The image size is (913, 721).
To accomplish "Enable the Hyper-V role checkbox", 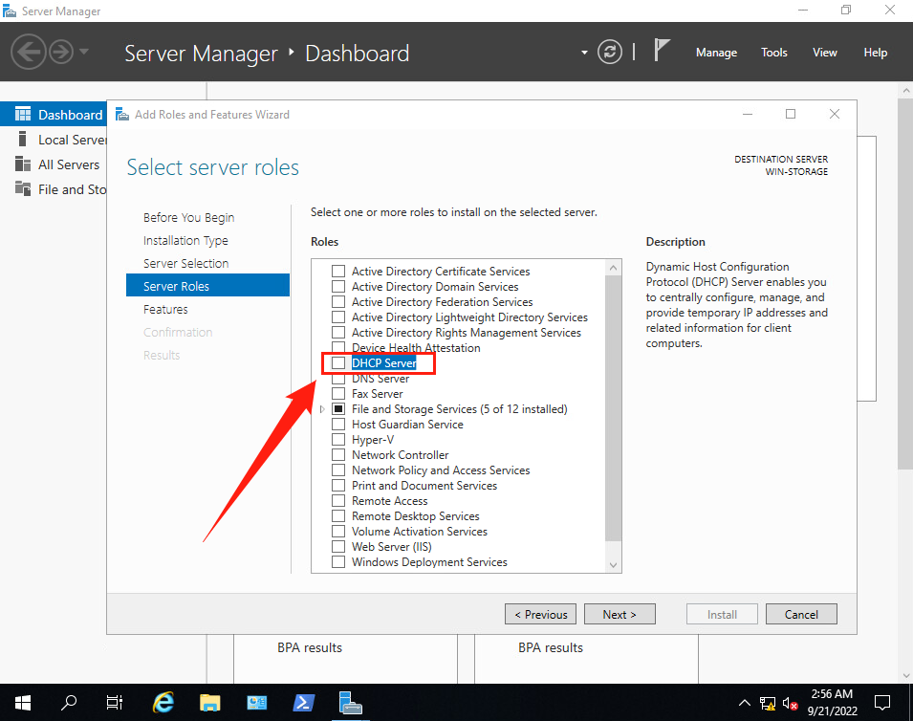I will point(338,440).
